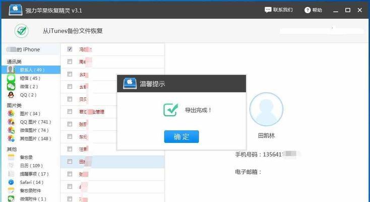
Task: Check the 周 contact checkbox
Action: click(x=70, y=62)
